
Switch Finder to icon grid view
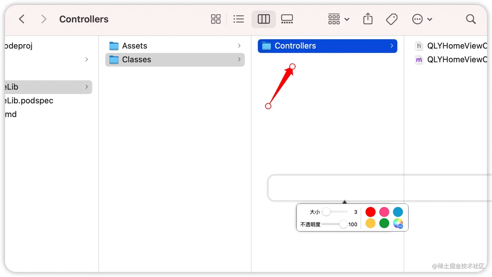(x=216, y=19)
